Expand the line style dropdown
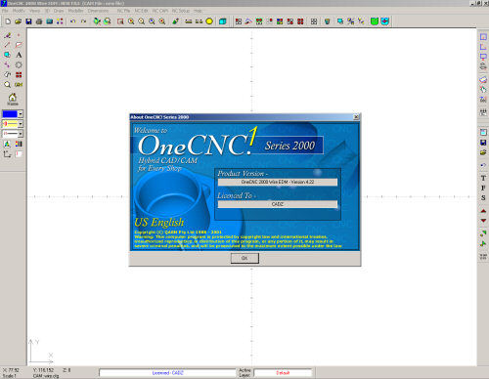Viewport: 489px width, 379px height. point(21,134)
